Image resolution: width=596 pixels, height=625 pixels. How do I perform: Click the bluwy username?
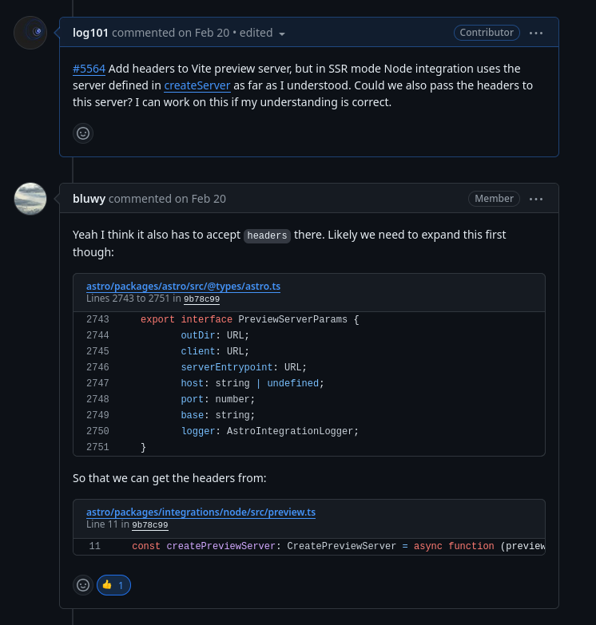pyautogui.click(x=89, y=199)
